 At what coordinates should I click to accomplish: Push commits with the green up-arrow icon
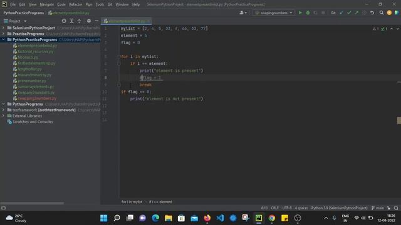click(x=357, y=12)
